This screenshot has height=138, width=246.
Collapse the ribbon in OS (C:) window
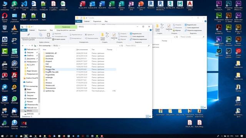148,30
